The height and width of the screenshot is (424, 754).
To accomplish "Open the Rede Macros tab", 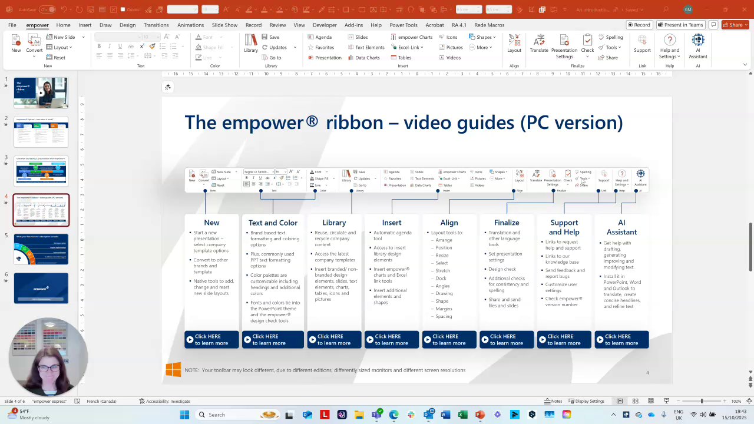I will pyautogui.click(x=490, y=25).
